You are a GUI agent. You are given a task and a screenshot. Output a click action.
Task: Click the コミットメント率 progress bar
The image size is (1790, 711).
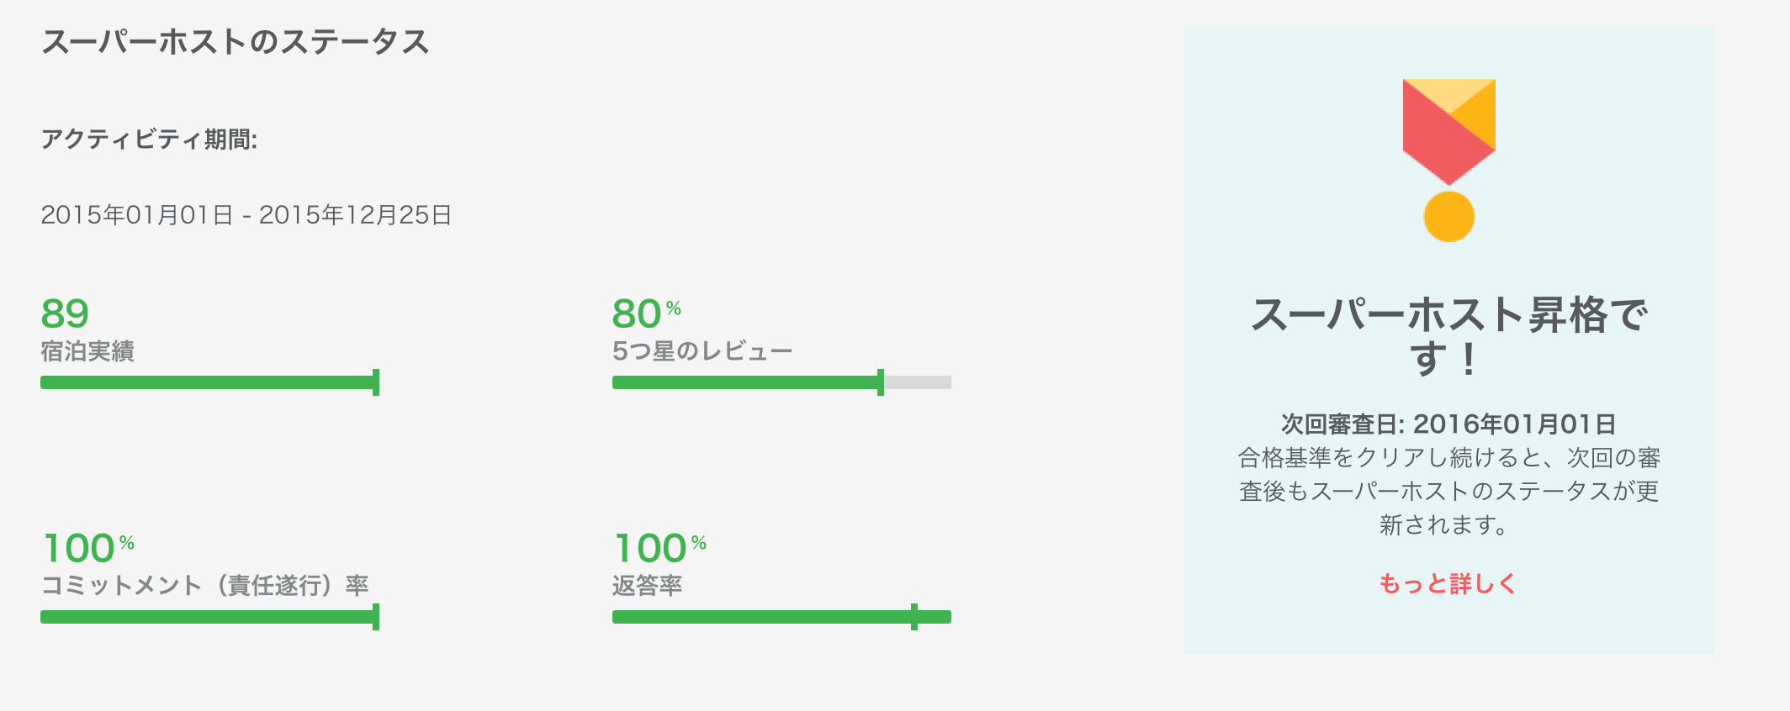pos(209,617)
